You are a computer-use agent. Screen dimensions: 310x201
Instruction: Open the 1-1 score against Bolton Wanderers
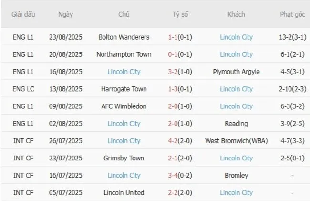[x=174, y=37]
